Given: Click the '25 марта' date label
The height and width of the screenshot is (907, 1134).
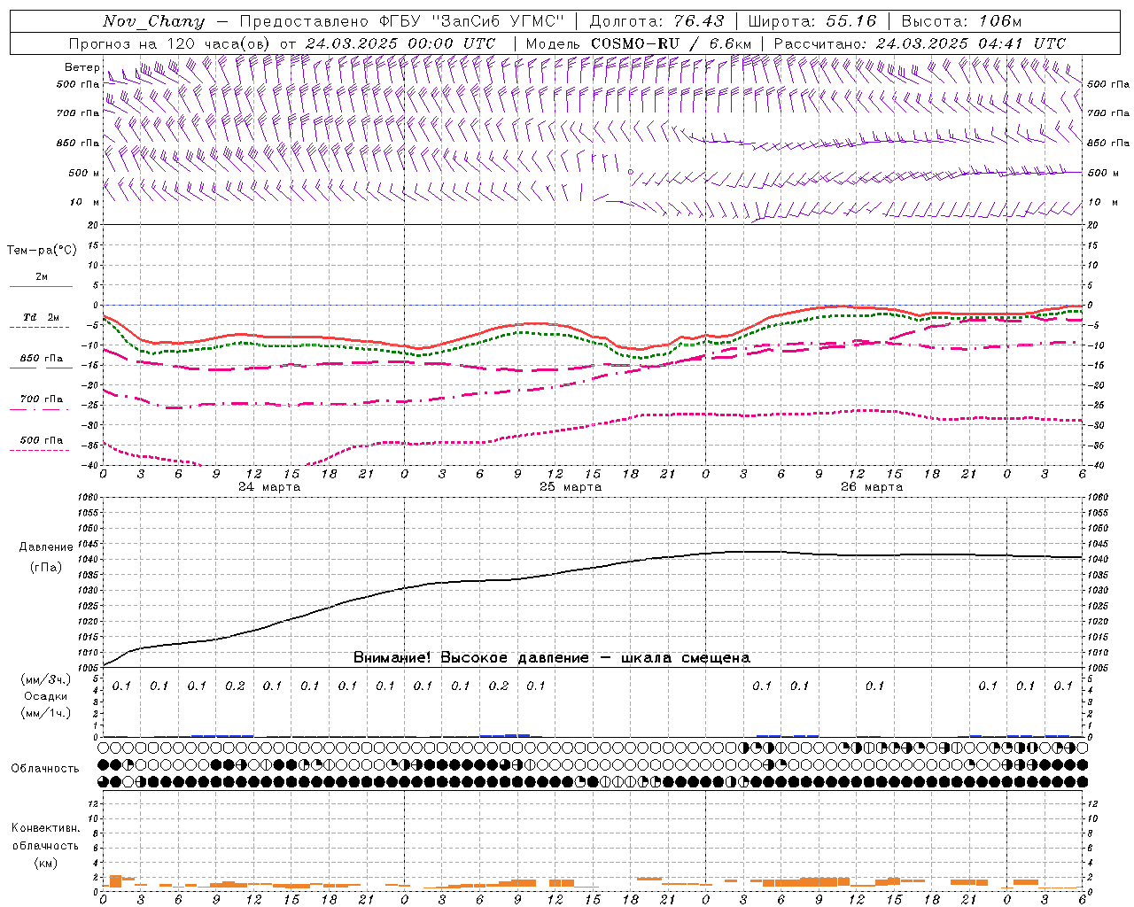Looking at the screenshot, I should click(571, 487).
